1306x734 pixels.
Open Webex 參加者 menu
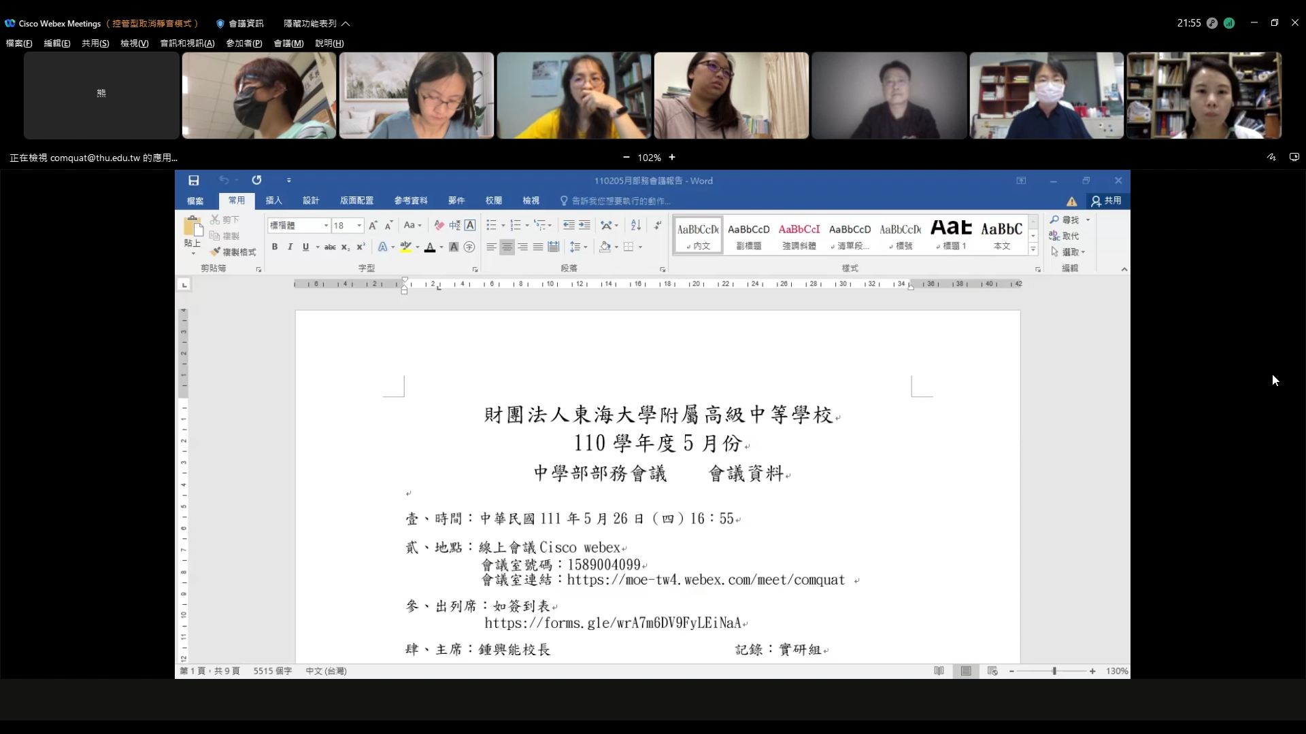(244, 43)
